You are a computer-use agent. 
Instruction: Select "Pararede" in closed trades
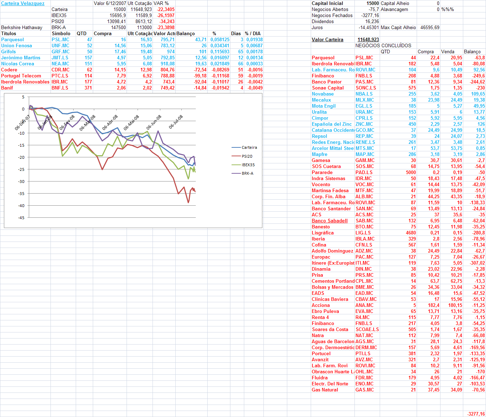[322, 173]
